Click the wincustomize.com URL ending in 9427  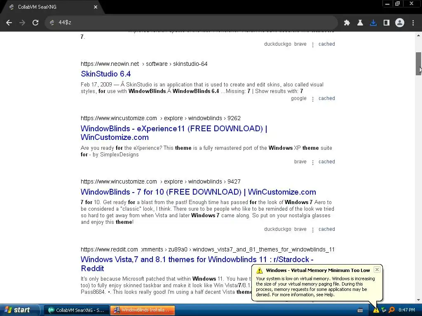click(x=161, y=181)
